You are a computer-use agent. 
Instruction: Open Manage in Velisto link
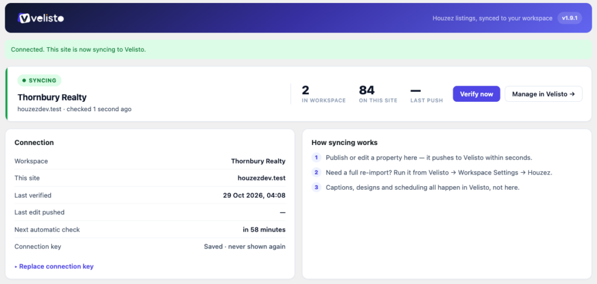[543, 94]
